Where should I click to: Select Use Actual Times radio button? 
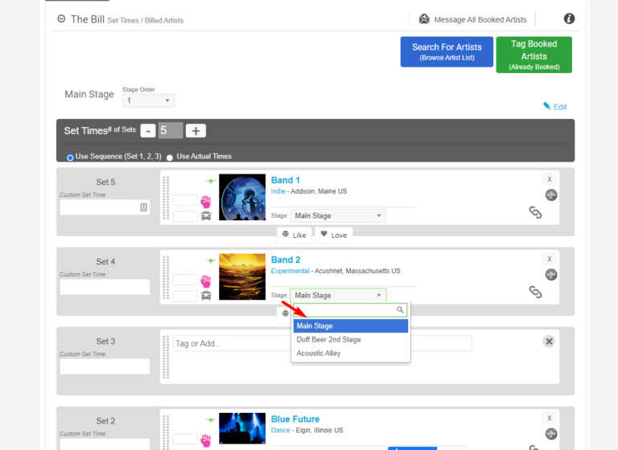170,157
